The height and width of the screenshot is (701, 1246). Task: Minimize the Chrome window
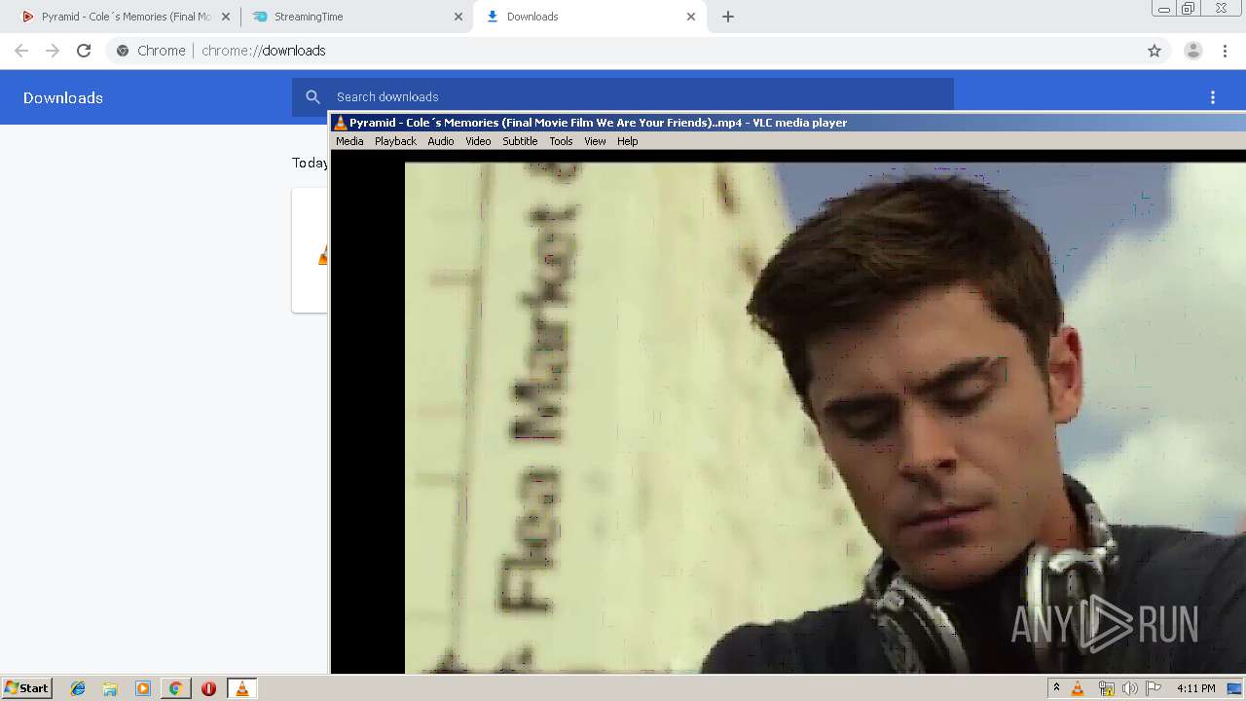[1164, 9]
